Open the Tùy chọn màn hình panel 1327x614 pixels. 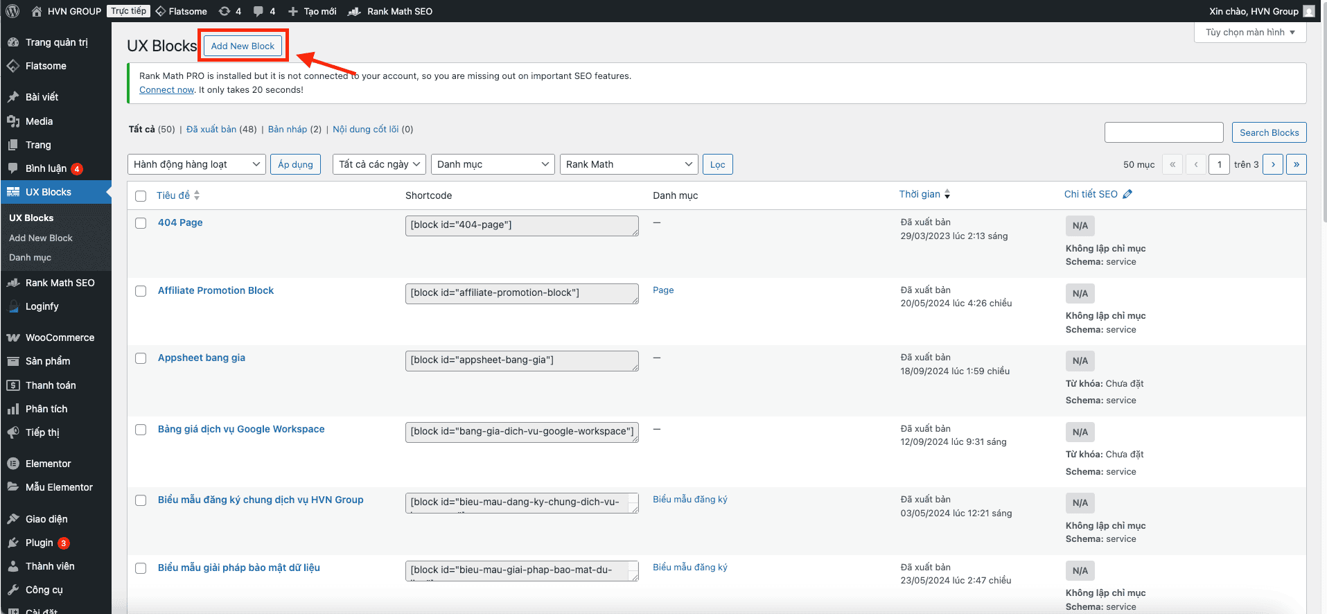click(1249, 33)
